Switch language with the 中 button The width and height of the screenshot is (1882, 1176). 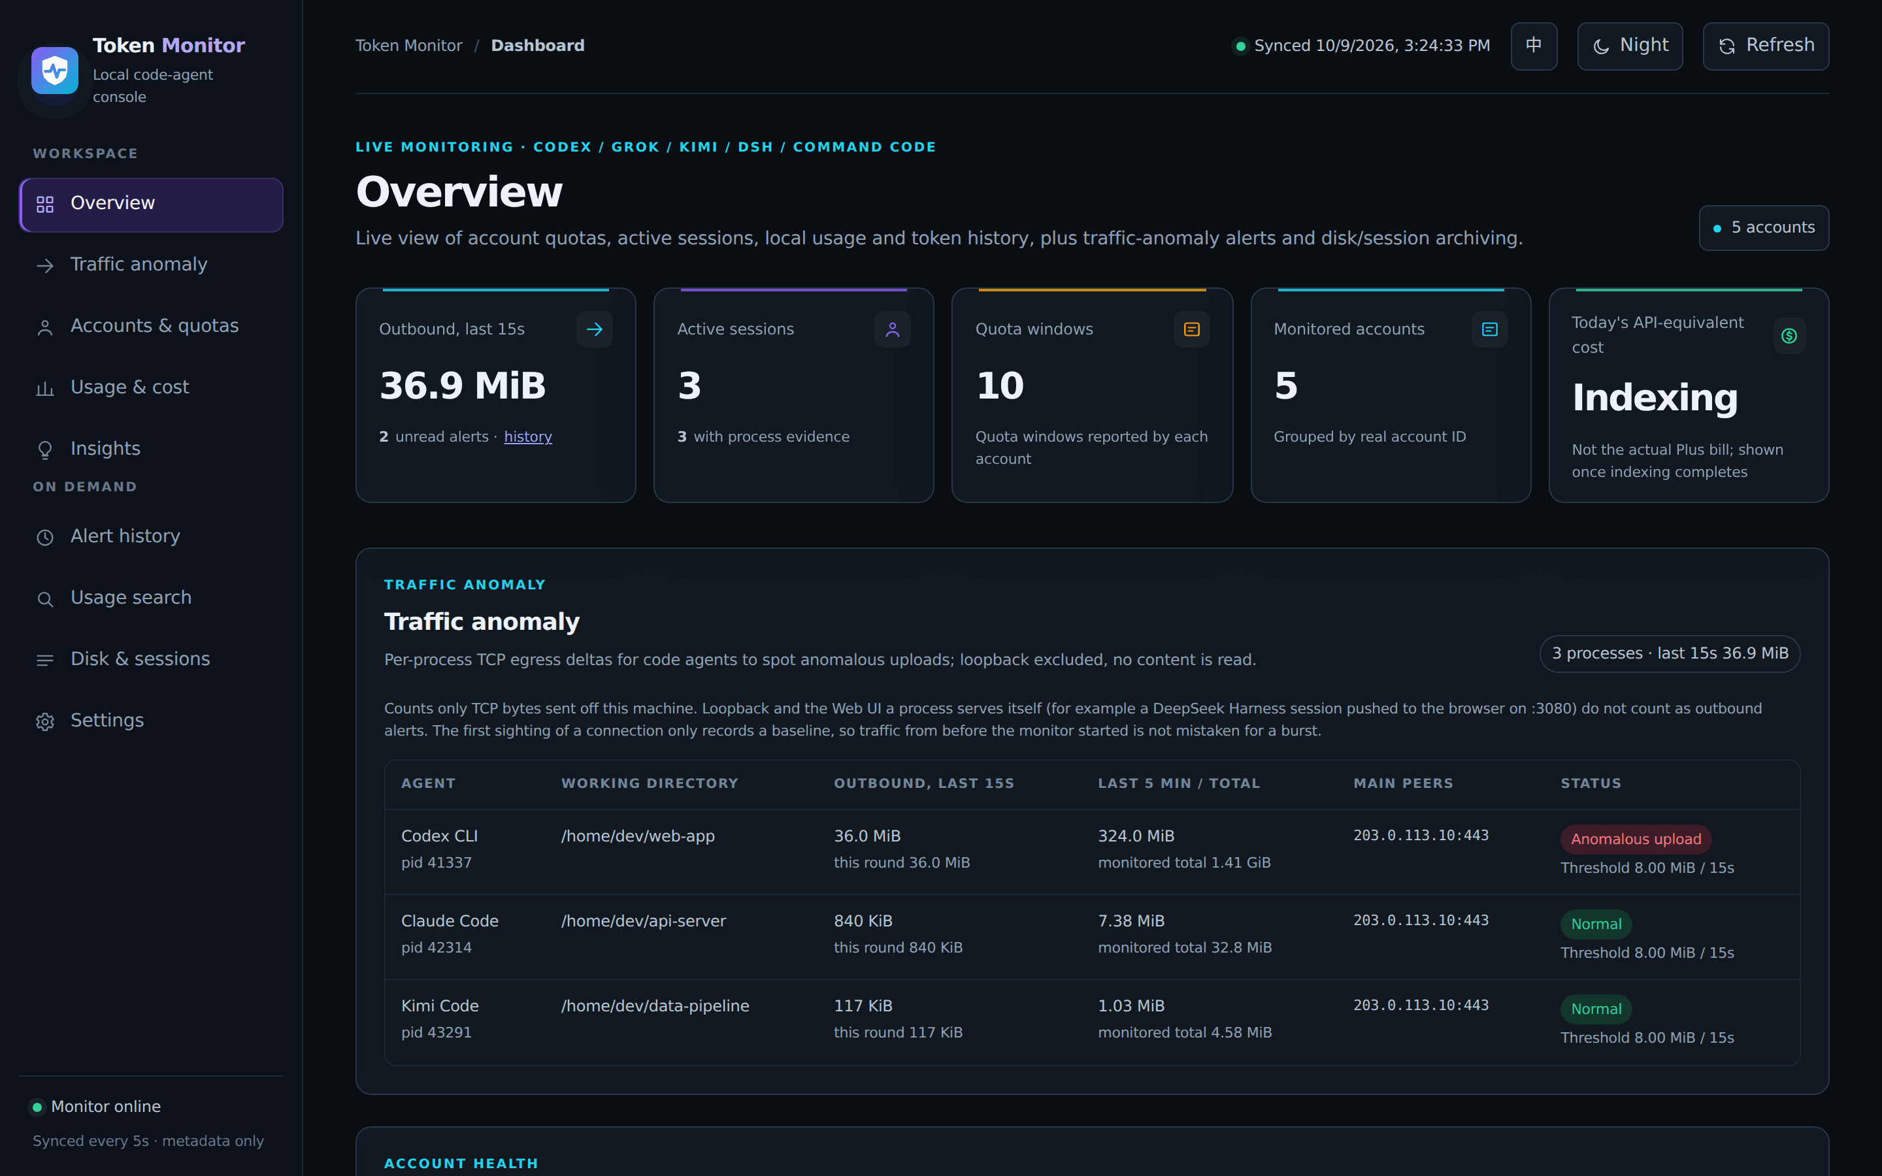(x=1534, y=46)
